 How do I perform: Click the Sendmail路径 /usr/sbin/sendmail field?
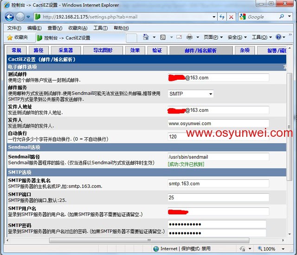[218, 157]
